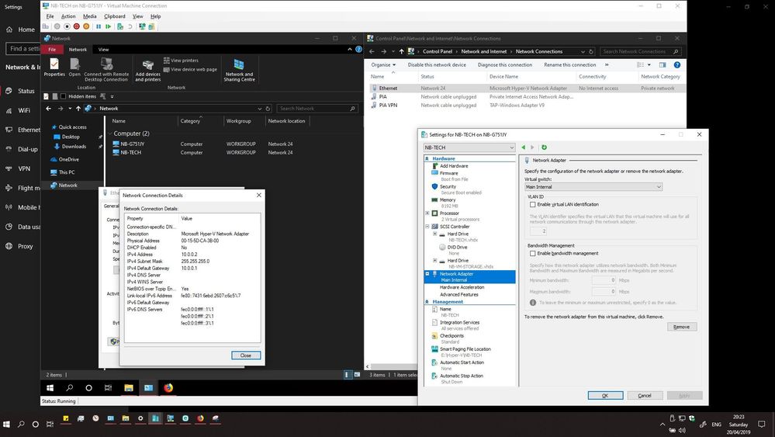Open File Explorer from the guest VM taskbar
Viewport: 775px width, 437px height.
(129, 388)
